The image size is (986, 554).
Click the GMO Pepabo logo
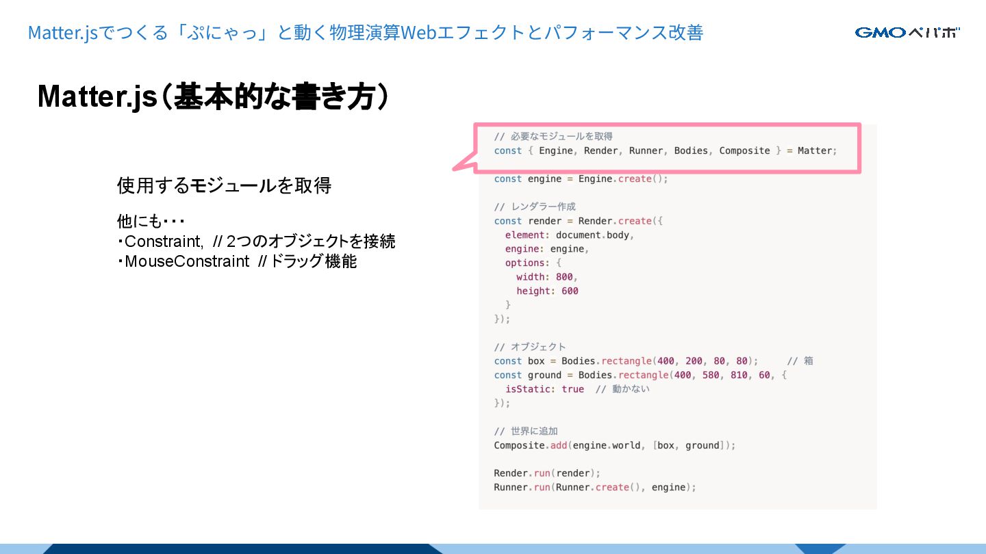click(907, 32)
